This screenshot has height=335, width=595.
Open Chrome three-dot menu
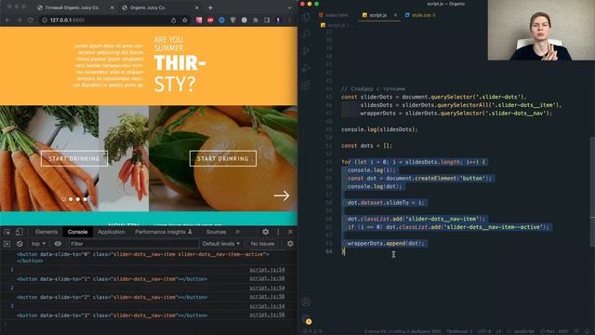pyautogui.click(x=289, y=20)
